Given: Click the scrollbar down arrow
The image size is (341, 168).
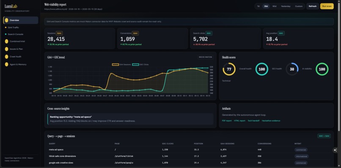Looking at the screenshot, I should tap(339, 166).
